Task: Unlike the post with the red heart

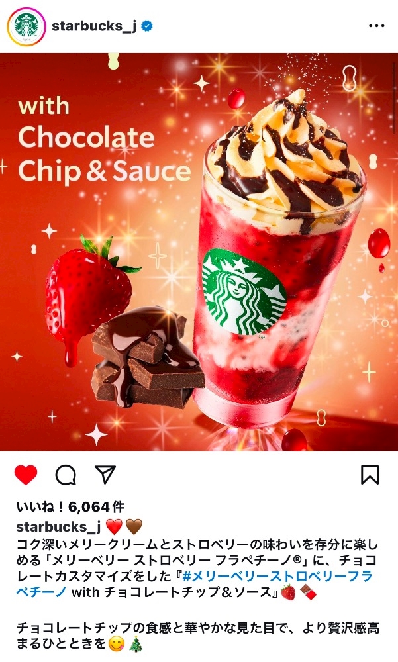Action: pos(26,475)
